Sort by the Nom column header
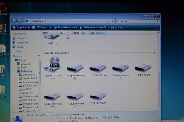Screen dimensions: 184x122 pos(50,33)
